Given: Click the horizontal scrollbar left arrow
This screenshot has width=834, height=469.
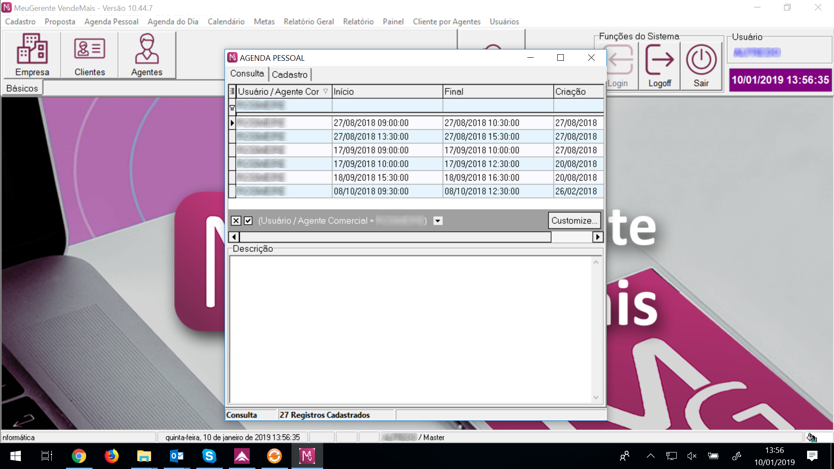Looking at the screenshot, I should 234,237.
